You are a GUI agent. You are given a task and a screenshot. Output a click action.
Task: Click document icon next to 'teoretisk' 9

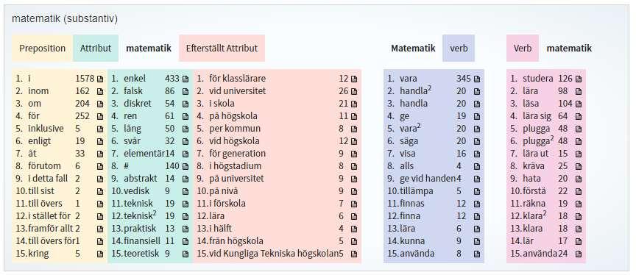click(x=185, y=254)
